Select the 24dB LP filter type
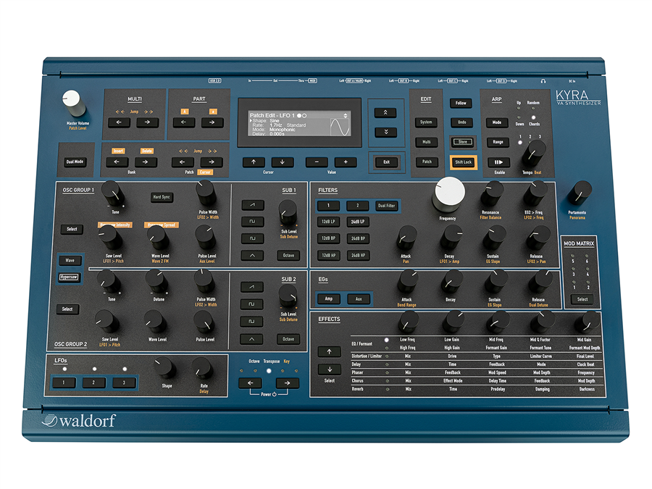Viewport: 652px width, 489px height. click(x=357, y=222)
